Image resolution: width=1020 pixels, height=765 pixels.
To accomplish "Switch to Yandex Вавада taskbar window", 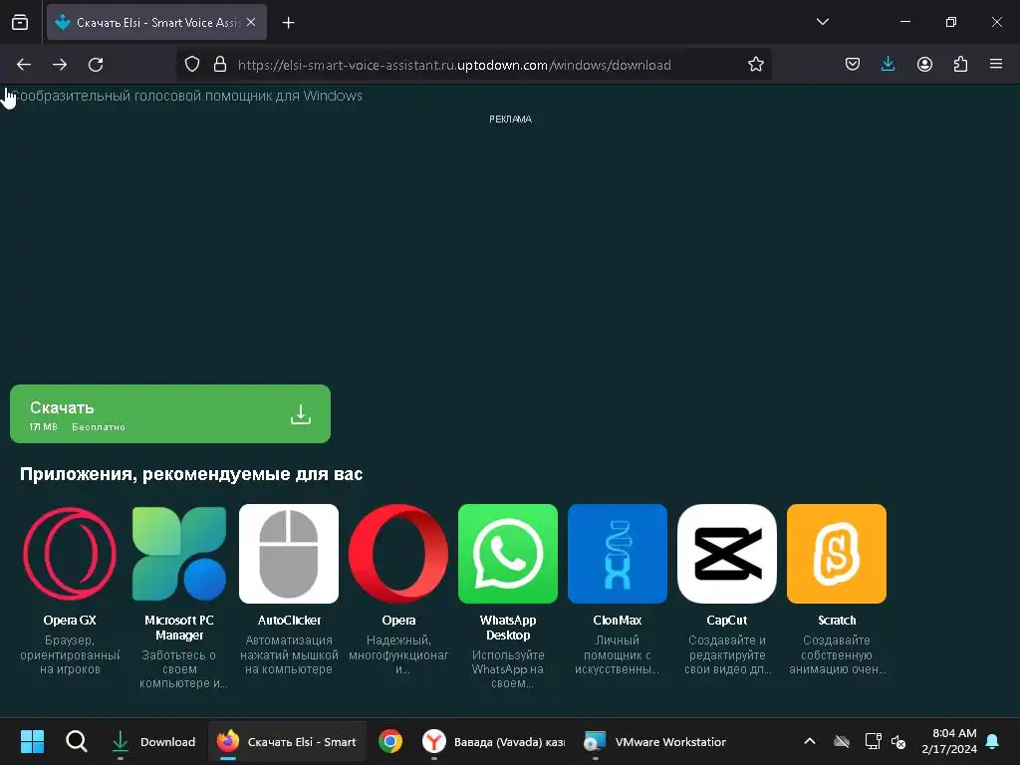I will (494, 741).
